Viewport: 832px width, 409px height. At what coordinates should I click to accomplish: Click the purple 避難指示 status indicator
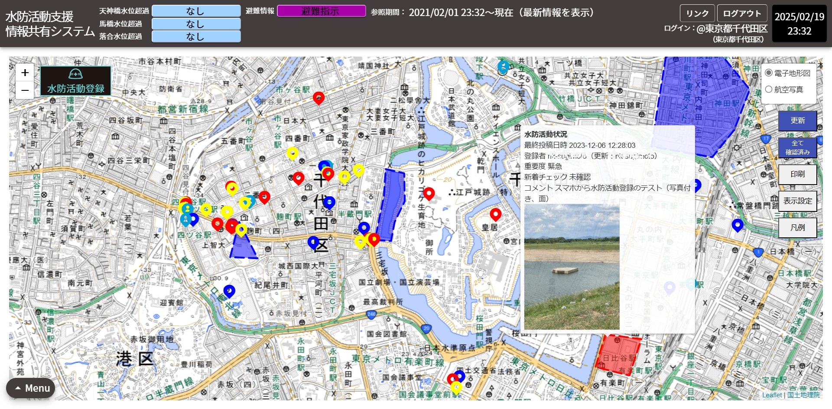[321, 11]
